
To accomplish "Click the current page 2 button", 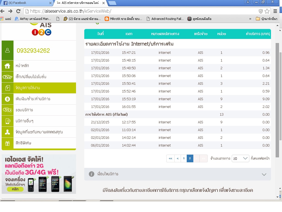I will coord(190,158).
